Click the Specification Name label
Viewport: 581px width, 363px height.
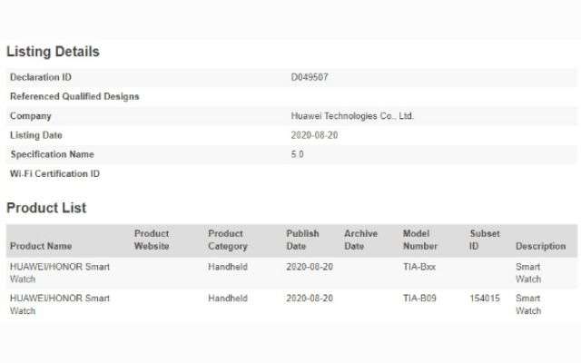52,154
